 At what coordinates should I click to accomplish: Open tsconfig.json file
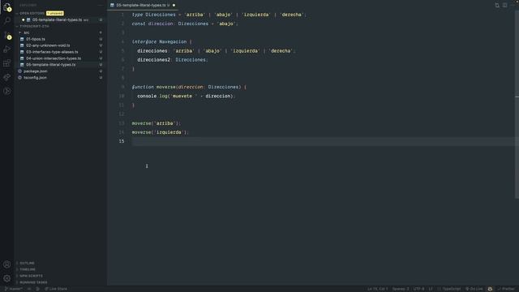35,78
